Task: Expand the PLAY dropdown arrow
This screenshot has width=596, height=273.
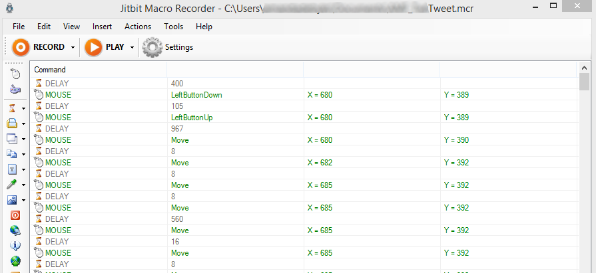Action: click(x=132, y=48)
